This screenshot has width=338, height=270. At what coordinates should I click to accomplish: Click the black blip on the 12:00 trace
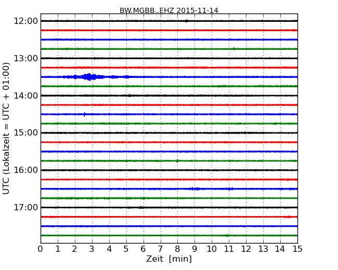pyautogui.click(x=186, y=21)
